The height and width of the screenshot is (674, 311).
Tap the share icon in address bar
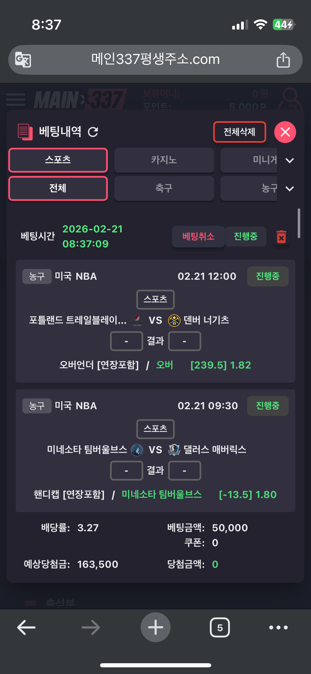click(283, 60)
